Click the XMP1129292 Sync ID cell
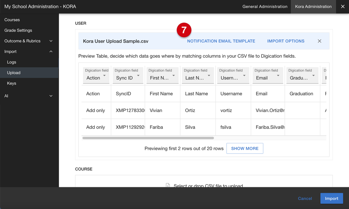 click(x=128, y=127)
